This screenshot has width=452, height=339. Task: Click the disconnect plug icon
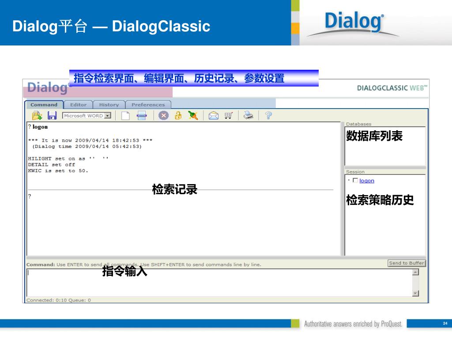193,116
